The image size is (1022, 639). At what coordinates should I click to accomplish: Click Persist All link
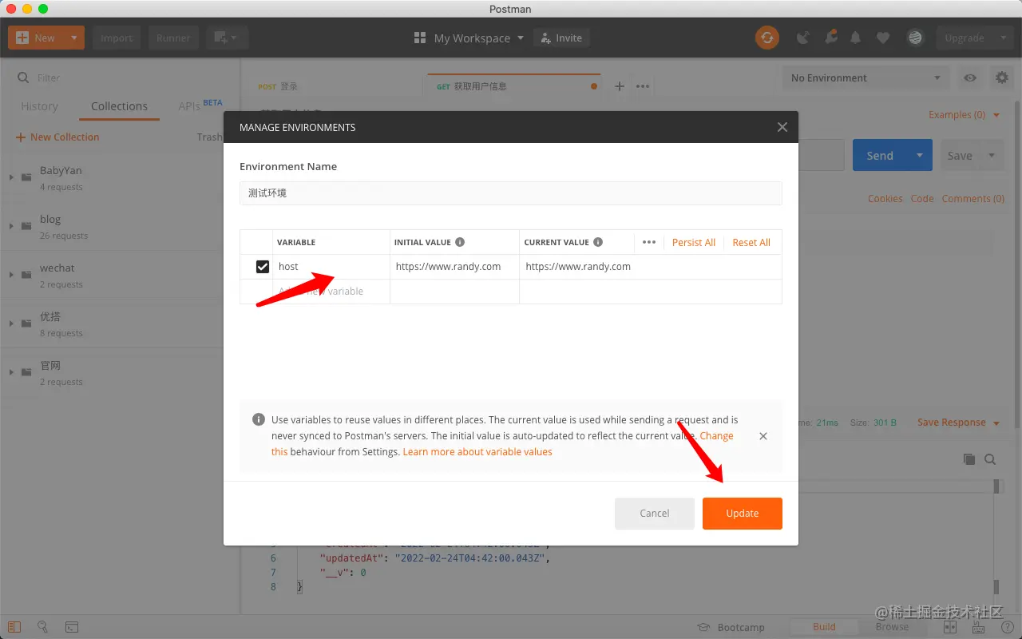click(694, 242)
